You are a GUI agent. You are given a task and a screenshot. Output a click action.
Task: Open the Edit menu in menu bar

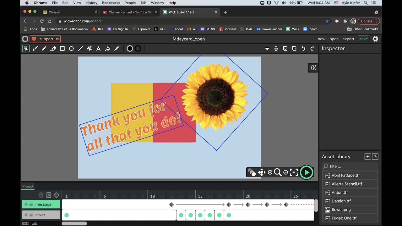coord(65,3)
